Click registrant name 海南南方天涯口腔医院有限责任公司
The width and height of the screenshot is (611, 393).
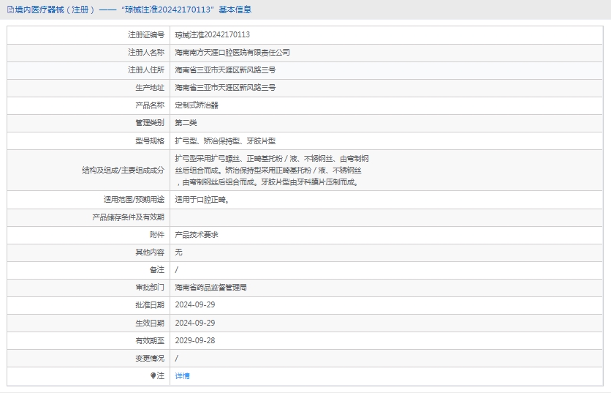click(x=232, y=53)
